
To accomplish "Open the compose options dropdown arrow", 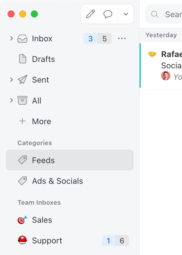I will click(126, 14).
